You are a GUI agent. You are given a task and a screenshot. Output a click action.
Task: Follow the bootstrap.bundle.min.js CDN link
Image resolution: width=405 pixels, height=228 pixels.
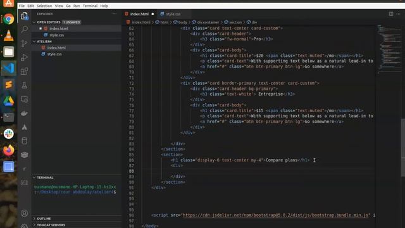(x=276, y=215)
